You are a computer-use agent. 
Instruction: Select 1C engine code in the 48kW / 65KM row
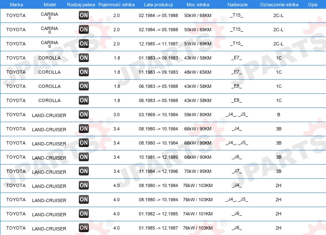[279, 72]
